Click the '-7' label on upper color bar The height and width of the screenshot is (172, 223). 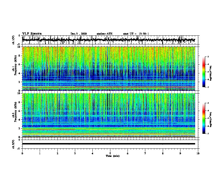click(208, 87)
